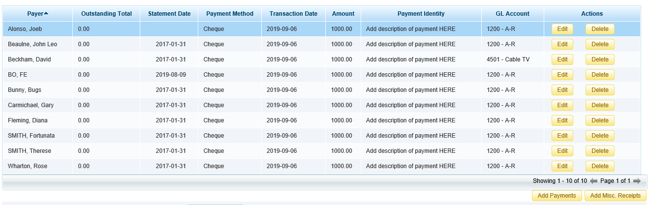Screen dimensions: 650x205
Task: Sort by Payment Identity column
Action: pos(421,14)
